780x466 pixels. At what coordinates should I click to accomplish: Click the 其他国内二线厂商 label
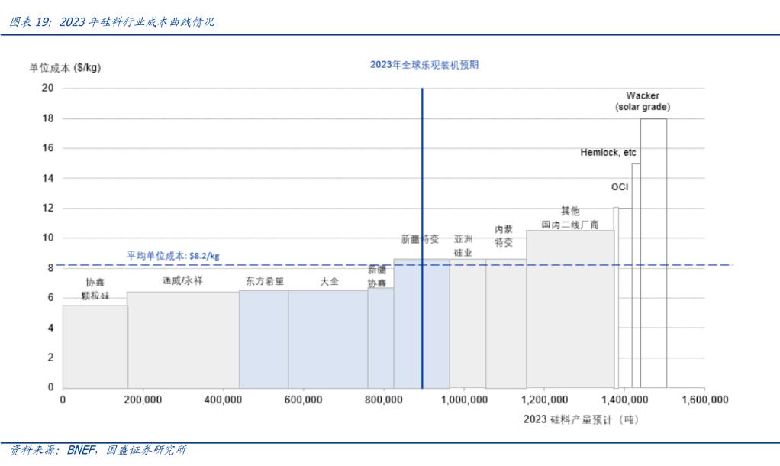[x=569, y=218]
